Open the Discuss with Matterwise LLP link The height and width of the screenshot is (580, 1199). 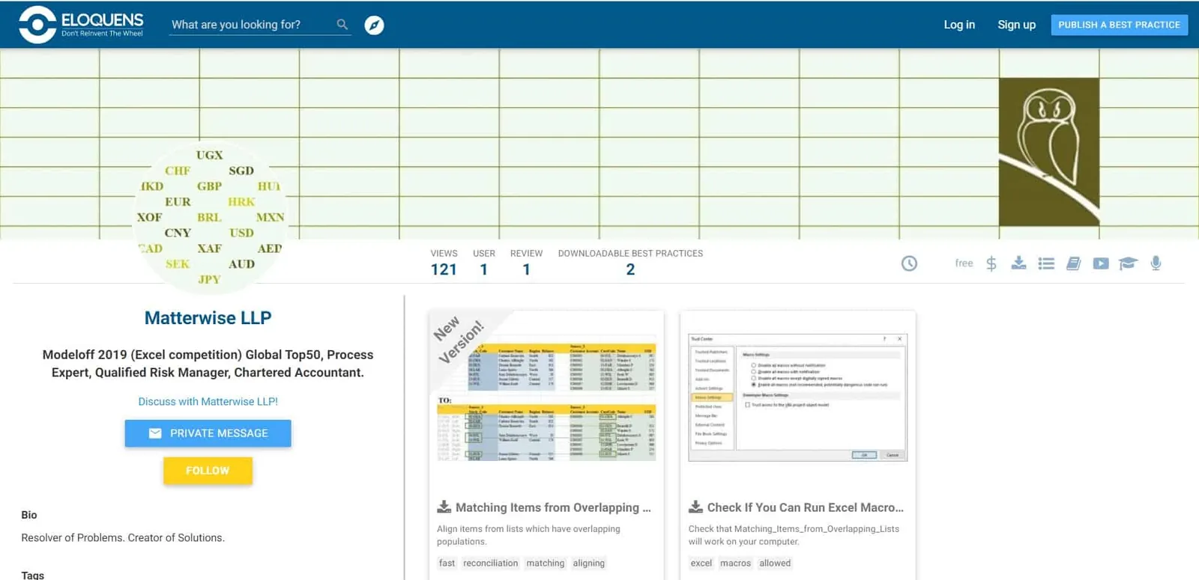tap(208, 402)
